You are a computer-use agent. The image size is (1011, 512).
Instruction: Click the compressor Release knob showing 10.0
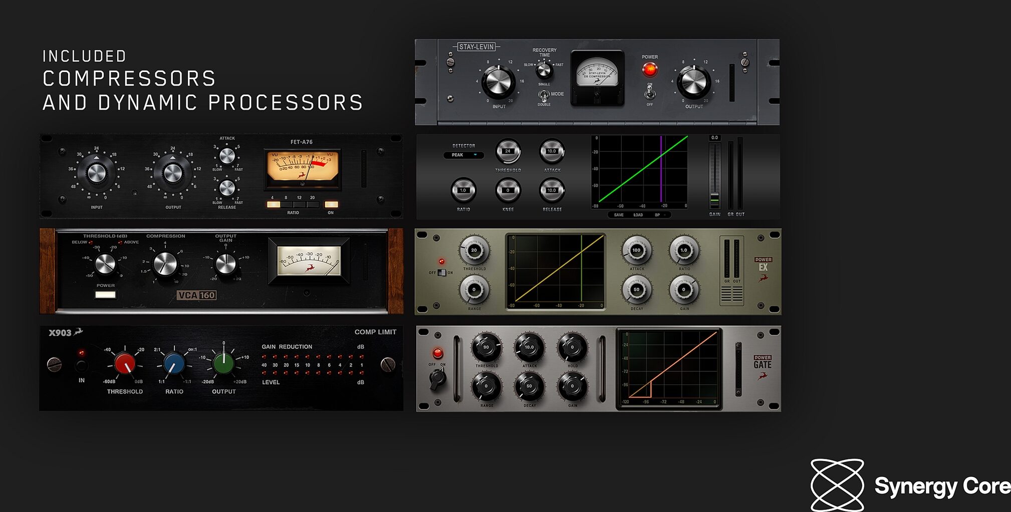tap(552, 190)
